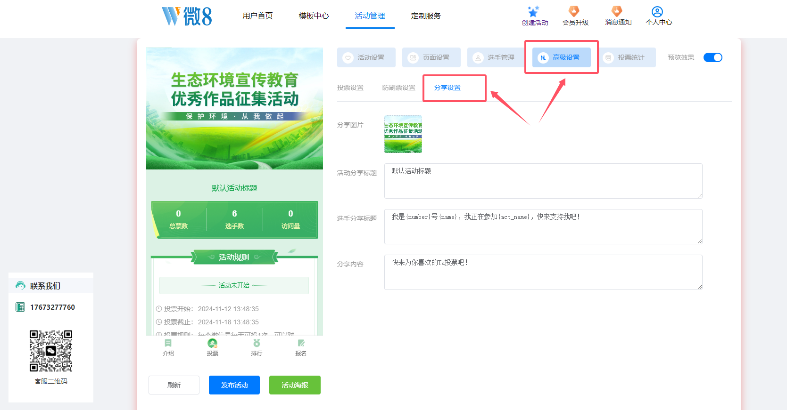Click phone number 17673277760

point(52,307)
